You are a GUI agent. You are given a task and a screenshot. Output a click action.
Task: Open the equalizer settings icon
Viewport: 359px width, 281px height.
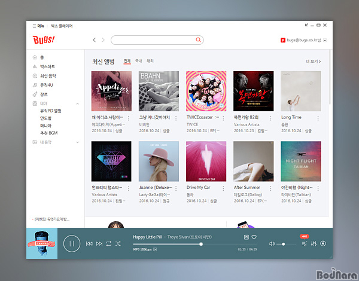coord(314,244)
